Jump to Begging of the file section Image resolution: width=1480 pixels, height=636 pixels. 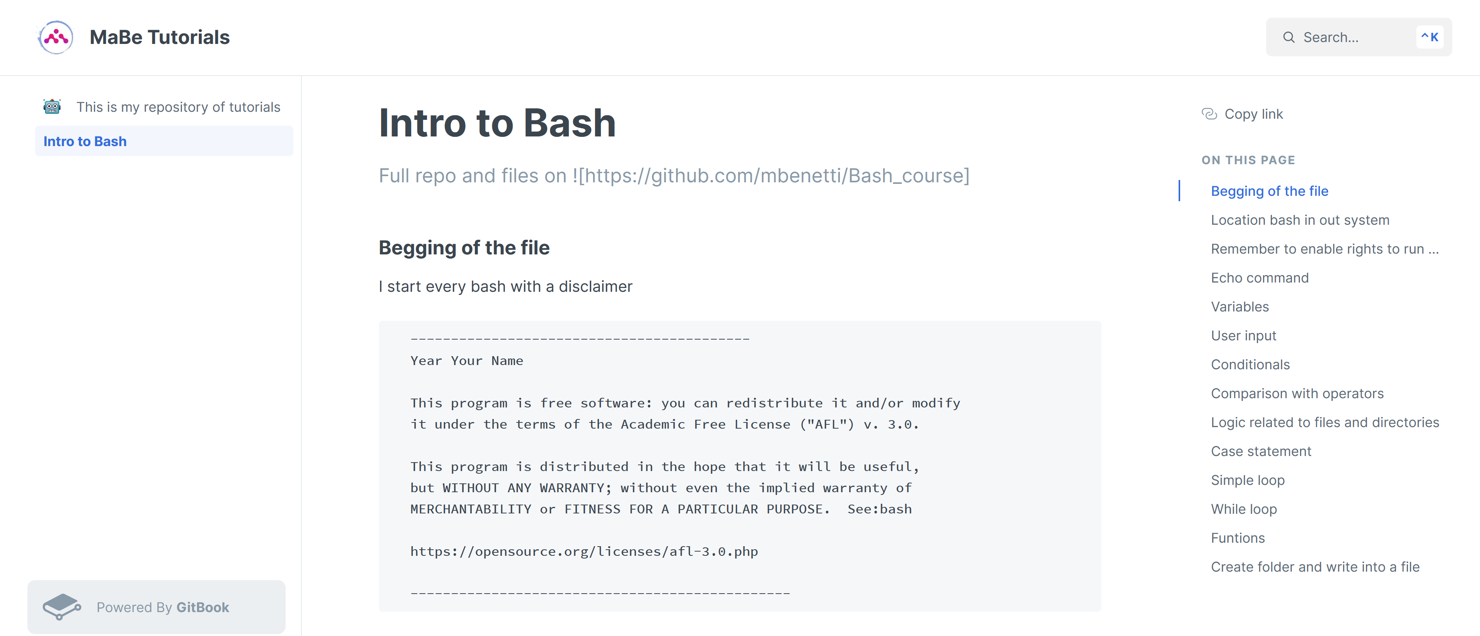click(x=1269, y=191)
